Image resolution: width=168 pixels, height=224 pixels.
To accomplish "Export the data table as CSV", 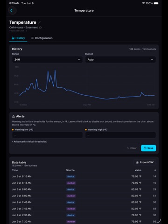I will pos(145,162).
